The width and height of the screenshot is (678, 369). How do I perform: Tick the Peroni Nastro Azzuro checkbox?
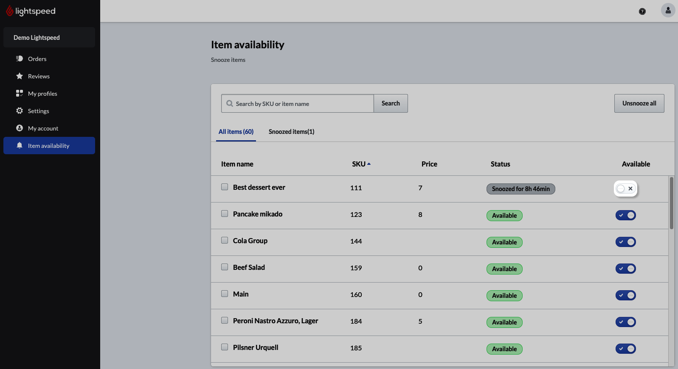click(225, 320)
